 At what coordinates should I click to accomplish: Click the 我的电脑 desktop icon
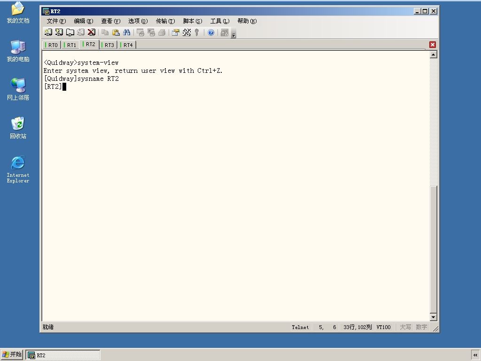[x=18, y=51]
